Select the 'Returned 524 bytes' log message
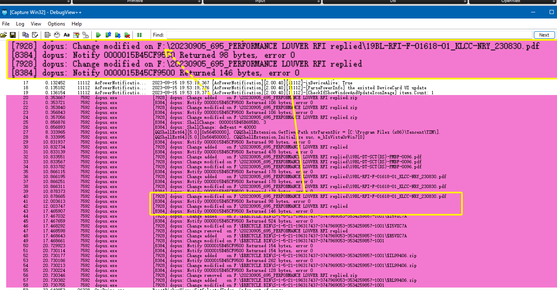Viewport: 557px width, 290px height. (x=232, y=221)
